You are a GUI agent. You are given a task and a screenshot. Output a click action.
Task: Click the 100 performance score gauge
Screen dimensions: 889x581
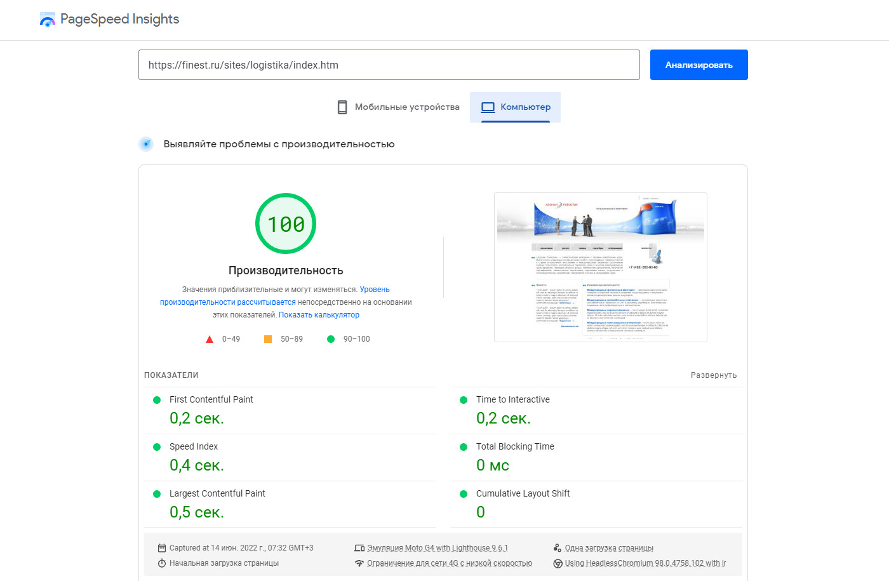286,224
